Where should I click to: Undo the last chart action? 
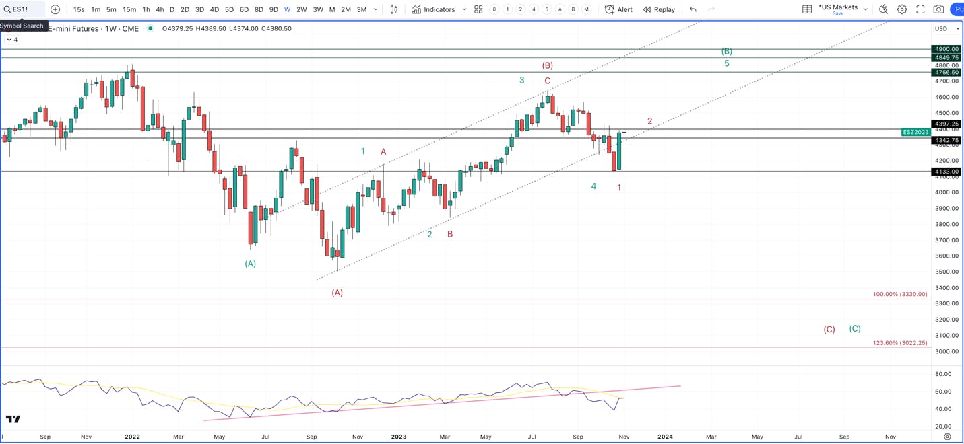tap(693, 9)
